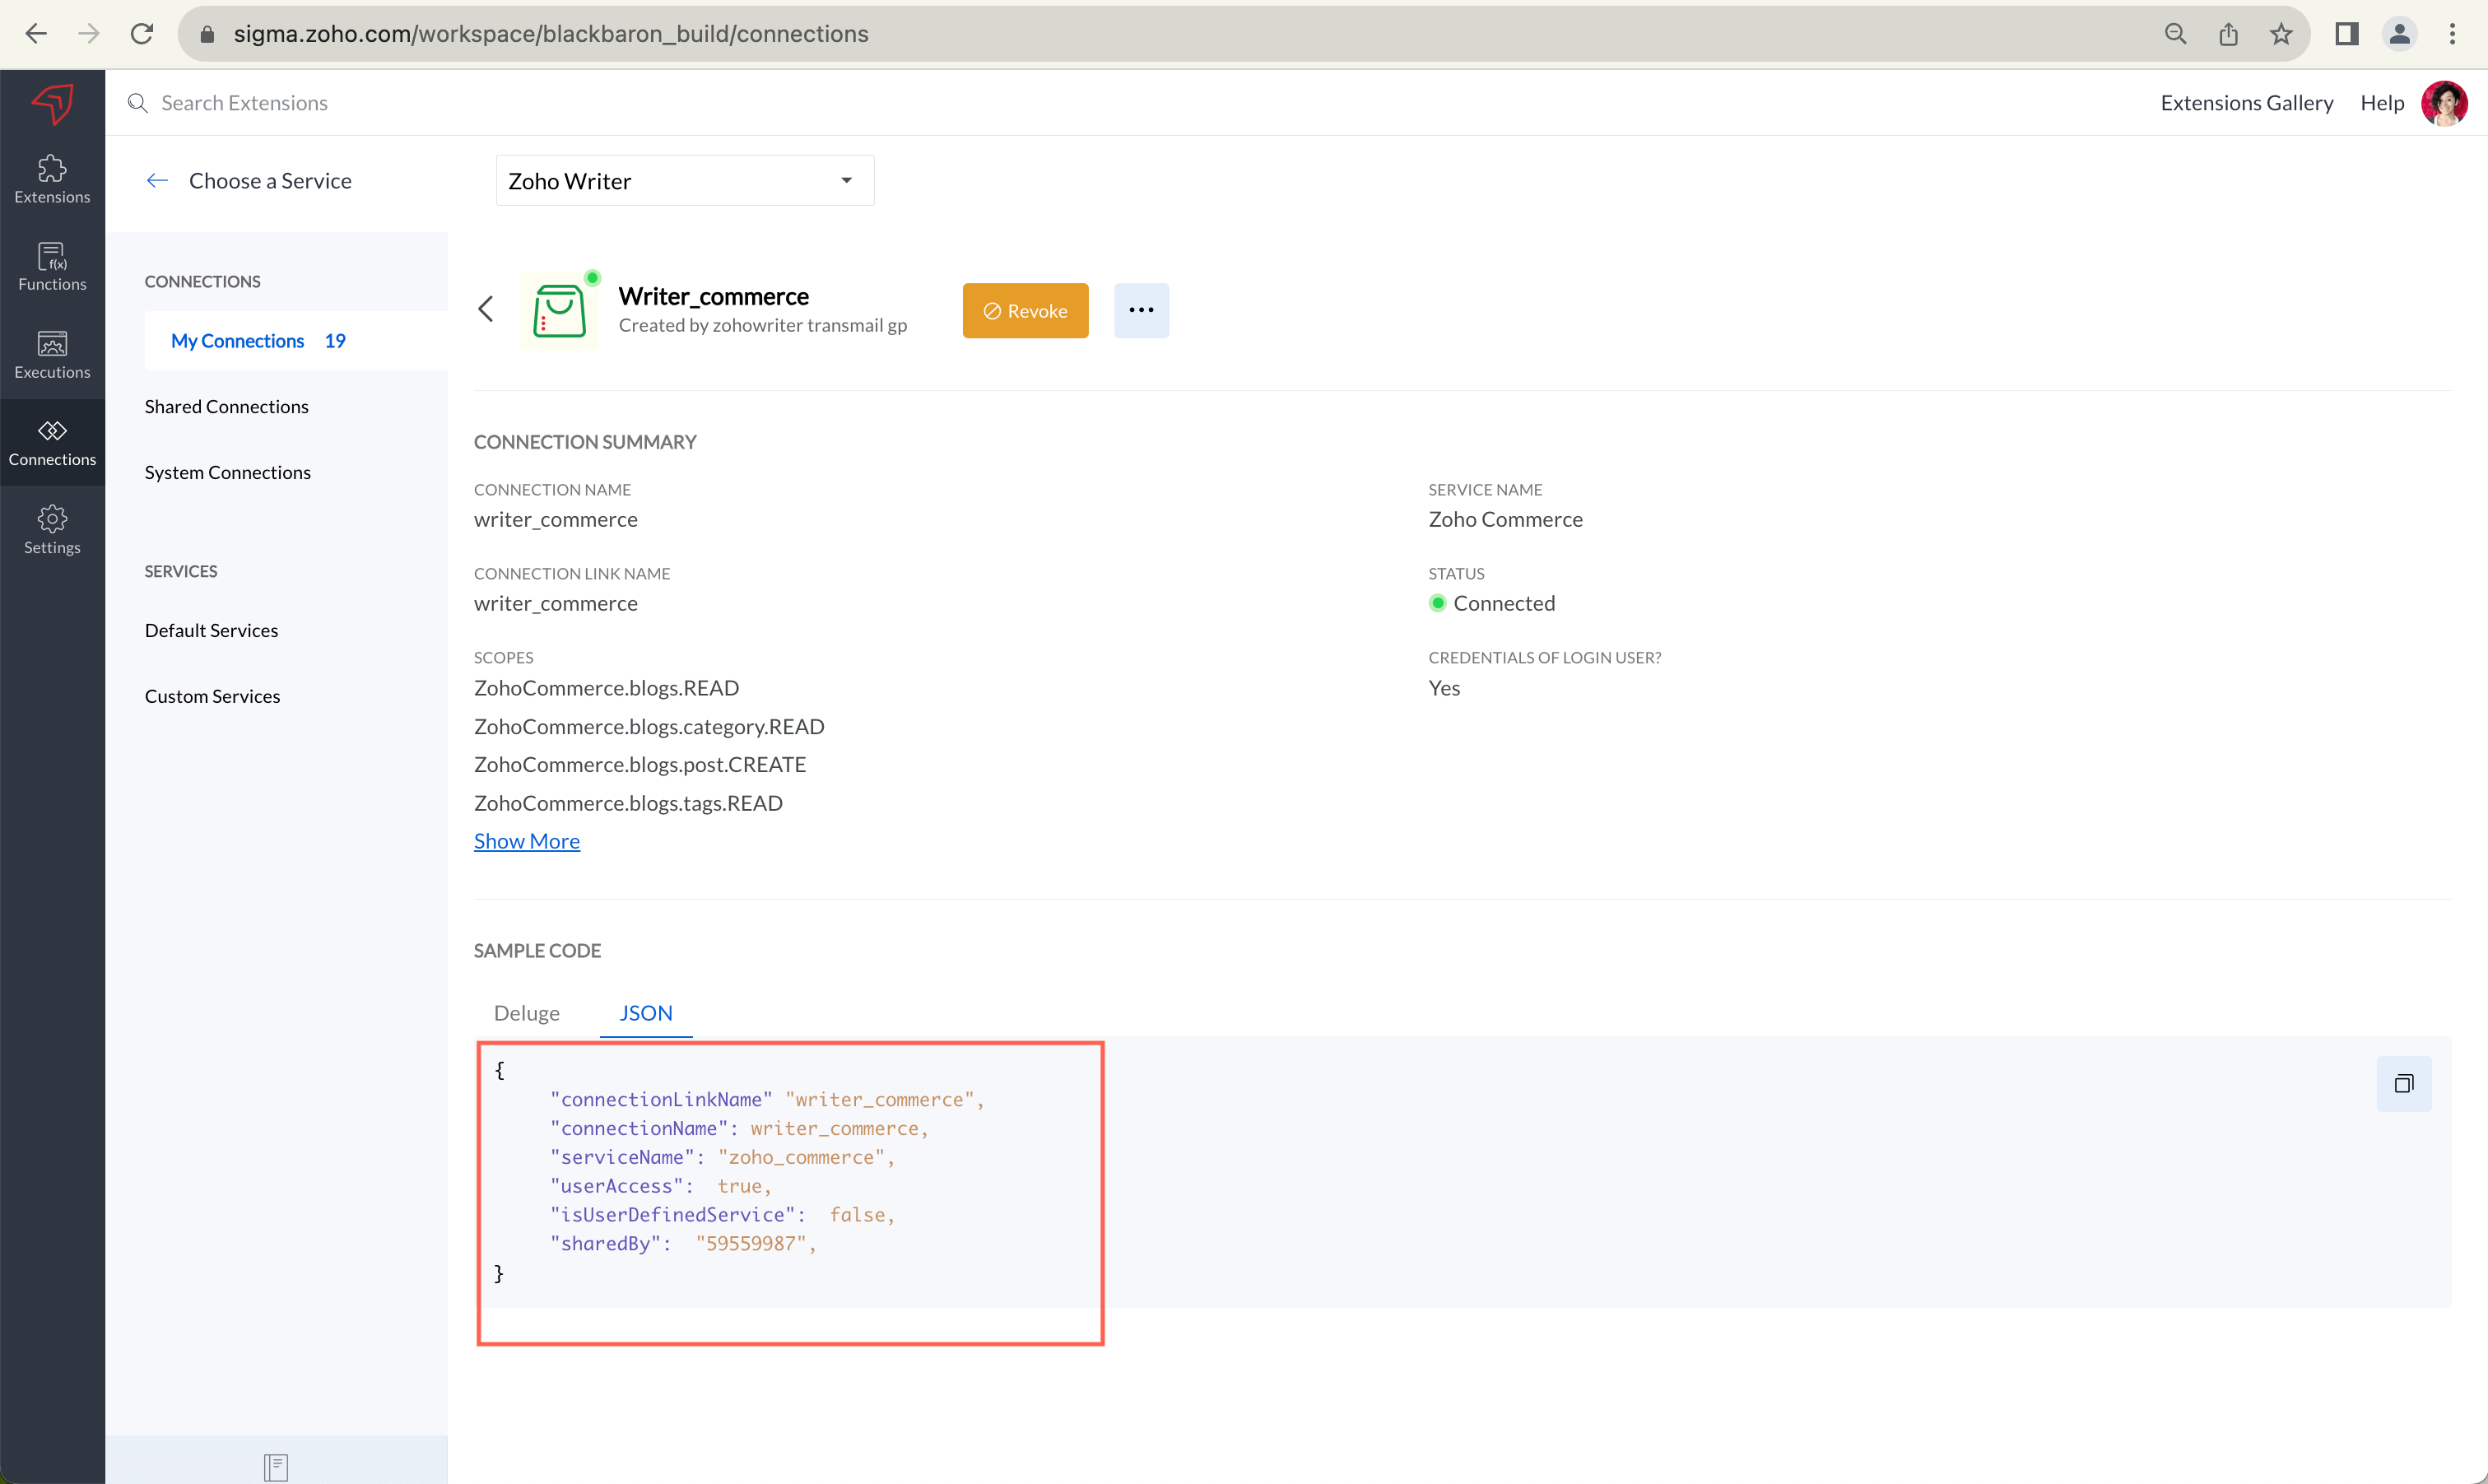
Task: Open the Executions sidebar section
Action: [x=52, y=355]
